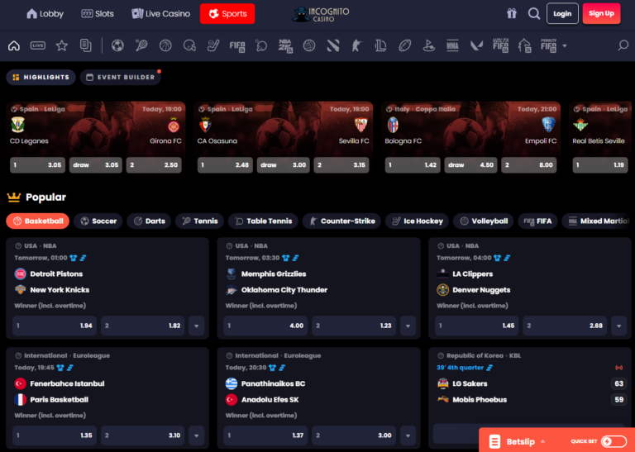
Task: Expand the Betslip panel arrow
Action: [x=542, y=441]
